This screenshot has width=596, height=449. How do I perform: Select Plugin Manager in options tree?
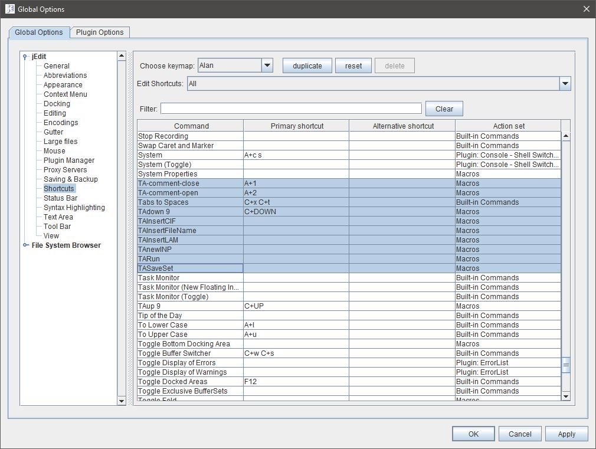pyautogui.click(x=68, y=160)
